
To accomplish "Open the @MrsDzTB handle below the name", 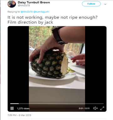I will [24, 6].
